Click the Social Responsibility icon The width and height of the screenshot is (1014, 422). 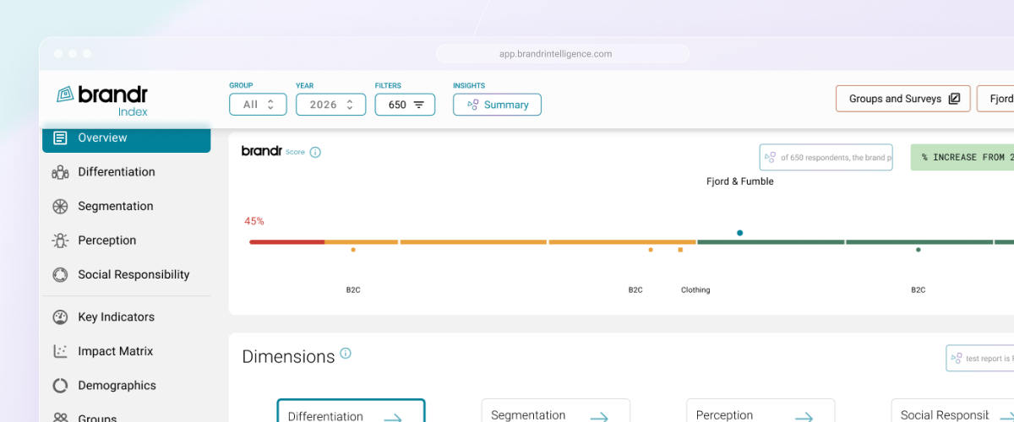(x=60, y=274)
